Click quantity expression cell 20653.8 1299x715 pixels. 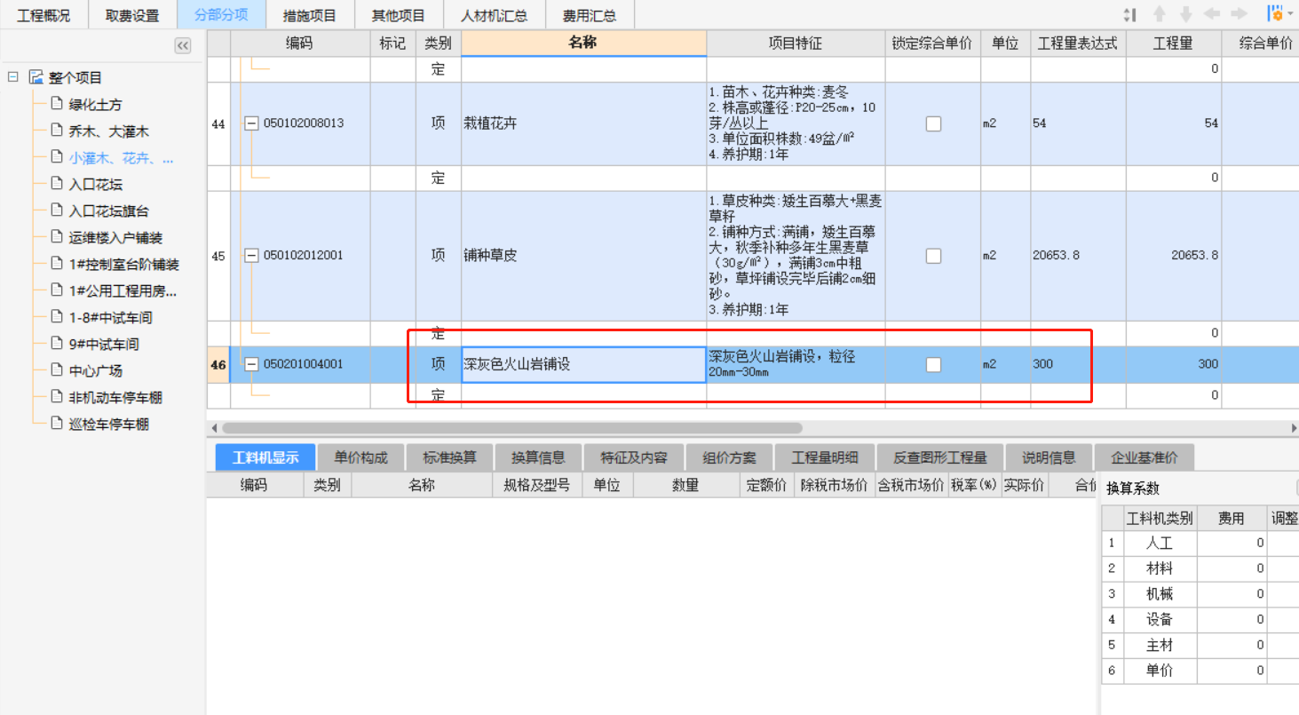(x=1078, y=255)
